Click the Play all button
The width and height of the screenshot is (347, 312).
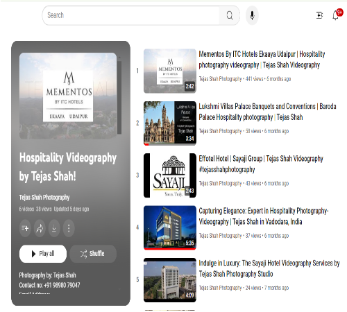[43, 254]
